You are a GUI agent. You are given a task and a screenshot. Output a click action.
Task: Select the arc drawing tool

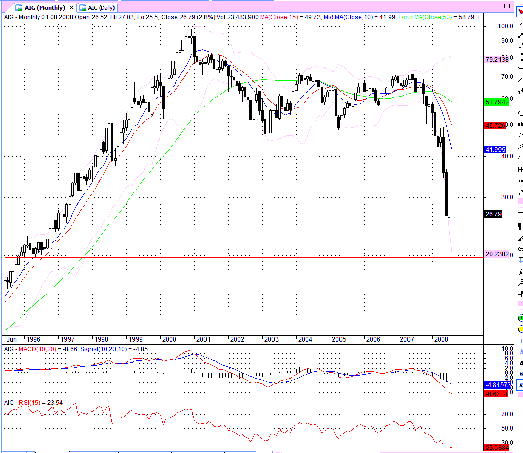point(520,158)
